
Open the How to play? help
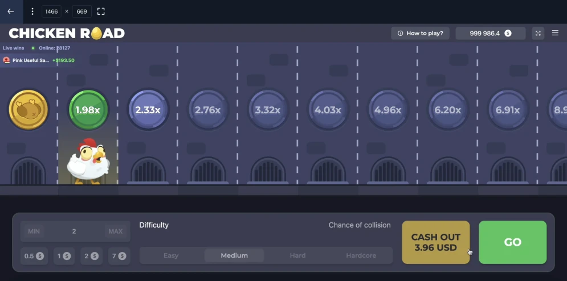[420, 33]
